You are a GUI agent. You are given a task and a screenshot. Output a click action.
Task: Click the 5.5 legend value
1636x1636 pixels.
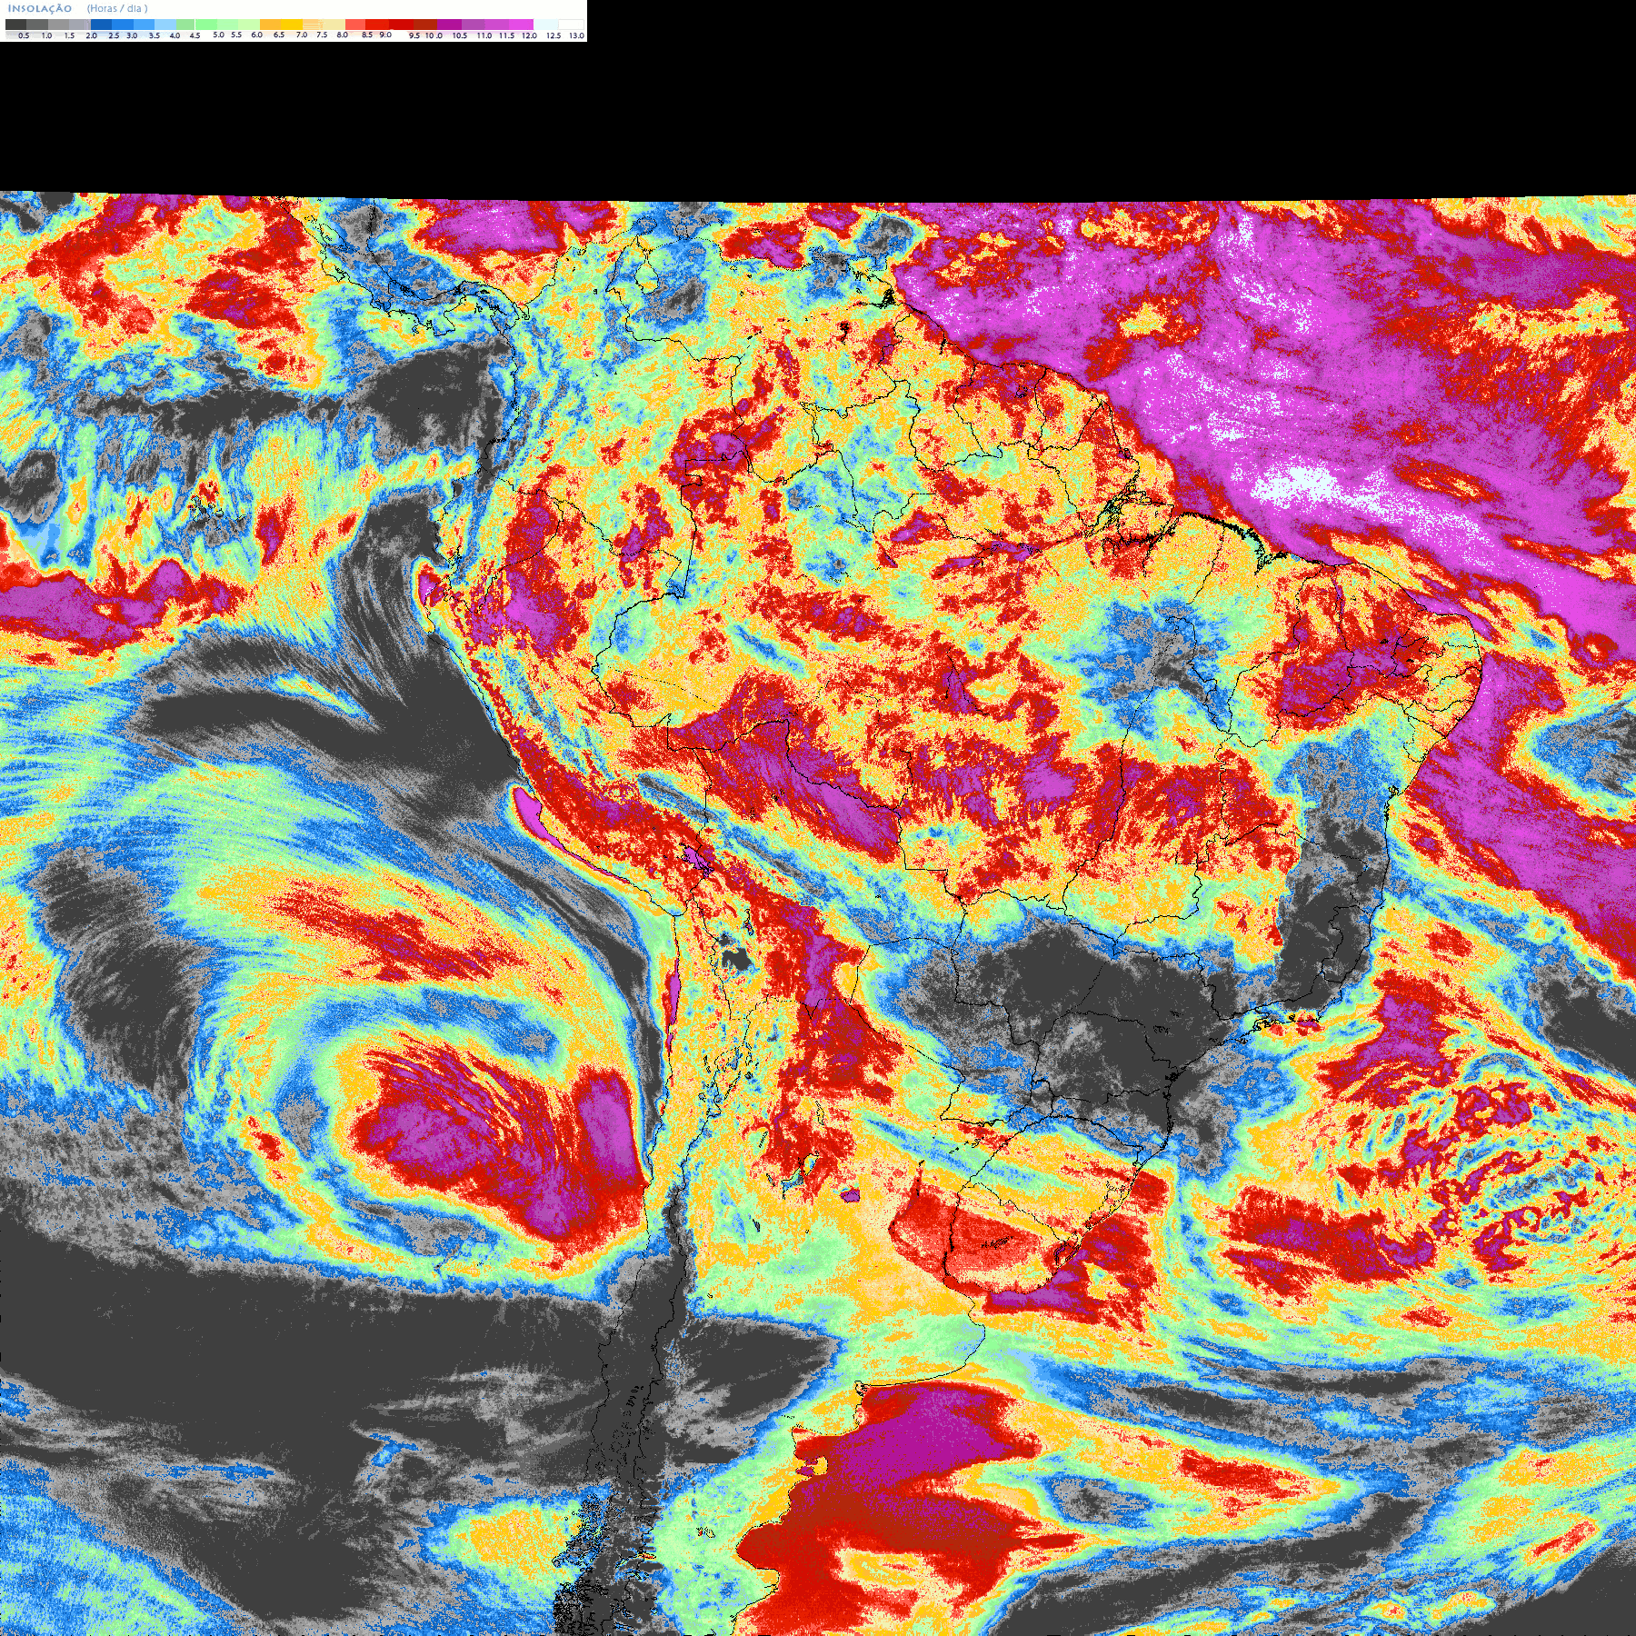tap(236, 35)
